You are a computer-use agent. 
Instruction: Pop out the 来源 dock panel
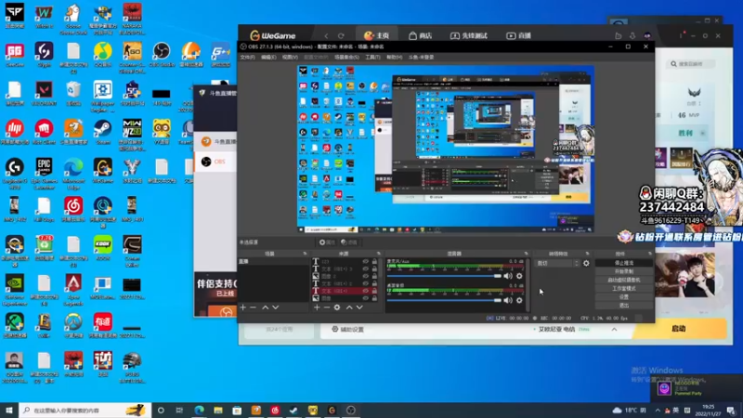click(x=378, y=254)
